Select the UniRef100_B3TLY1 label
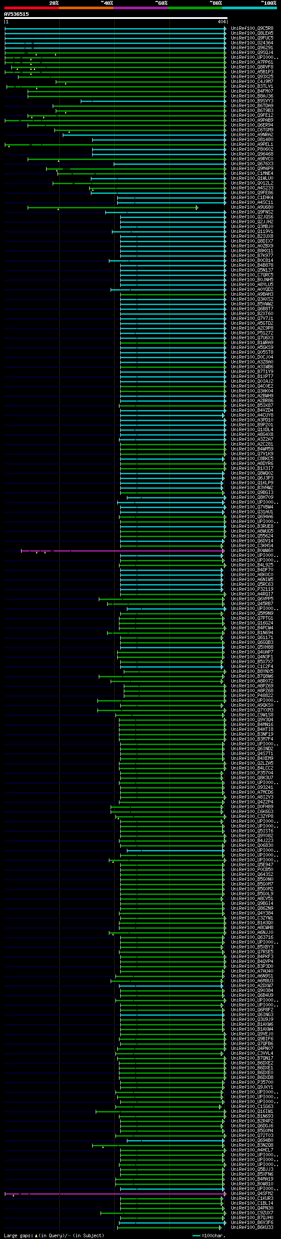The image size is (281, 1239). point(252,87)
